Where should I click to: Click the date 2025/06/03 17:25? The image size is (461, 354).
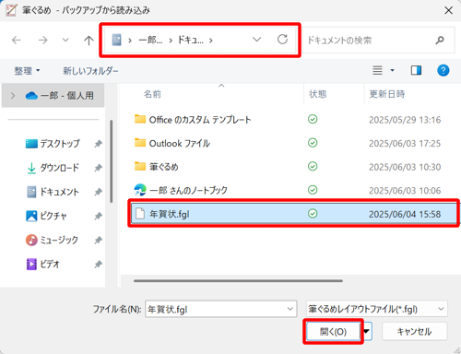click(x=405, y=144)
